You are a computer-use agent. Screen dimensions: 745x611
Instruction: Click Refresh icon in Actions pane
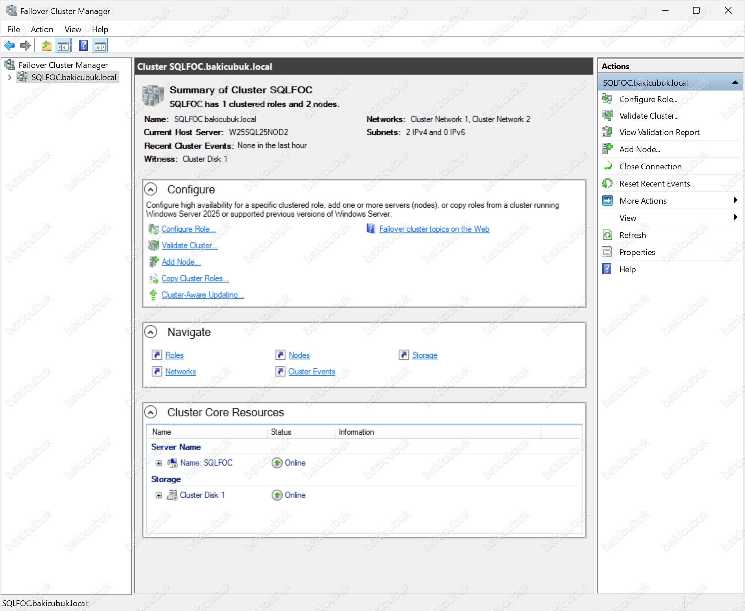(607, 235)
